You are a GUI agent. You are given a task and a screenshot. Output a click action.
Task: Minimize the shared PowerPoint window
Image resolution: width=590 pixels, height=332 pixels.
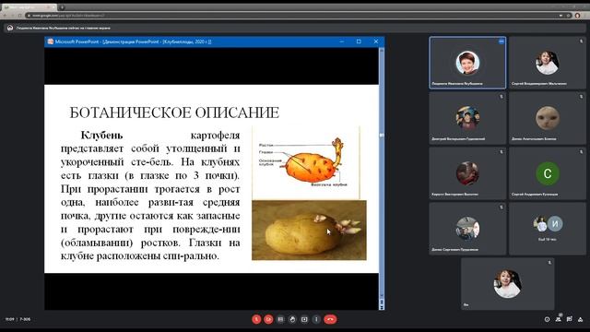[x=342, y=41]
